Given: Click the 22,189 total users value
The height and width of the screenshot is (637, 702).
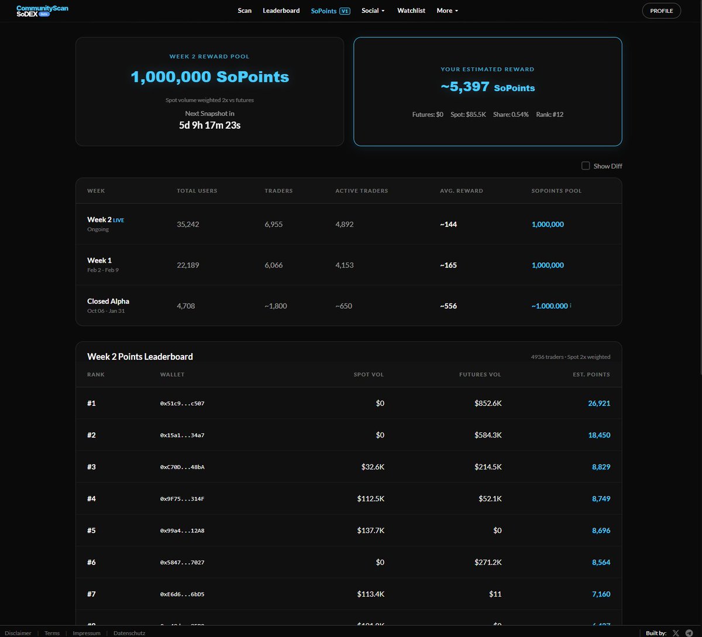Looking at the screenshot, I should coord(188,265).
